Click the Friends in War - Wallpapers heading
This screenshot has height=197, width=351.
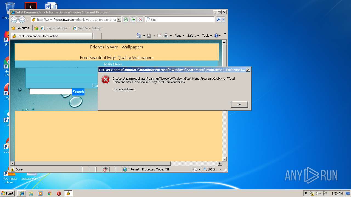[117, 47]
